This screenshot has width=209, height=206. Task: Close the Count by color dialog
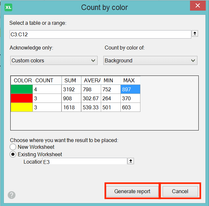tap(198, 6)
